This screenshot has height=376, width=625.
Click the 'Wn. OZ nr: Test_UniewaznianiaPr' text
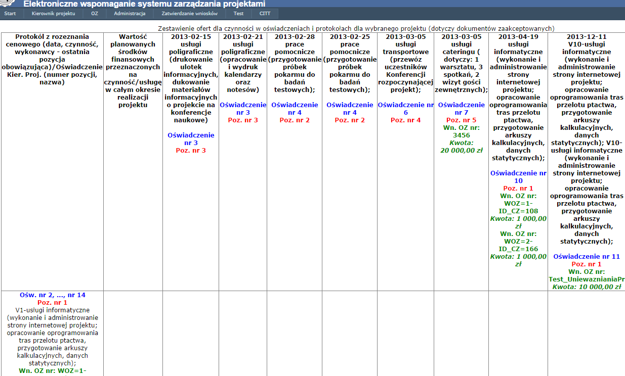coord(587,275)
